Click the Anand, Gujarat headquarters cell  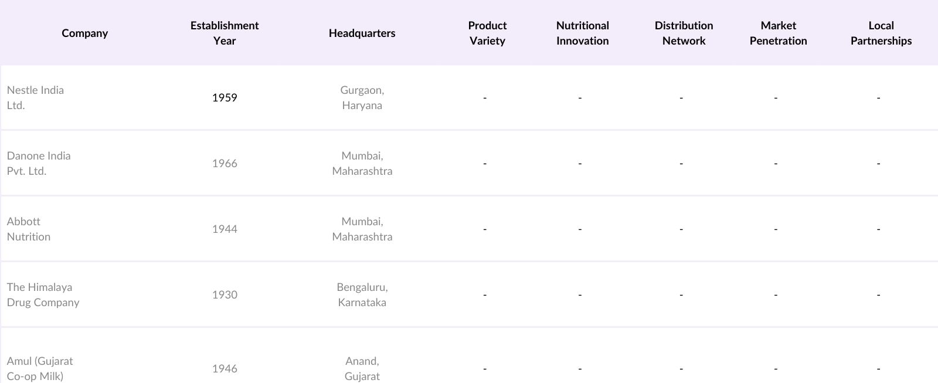coord(362,368)
